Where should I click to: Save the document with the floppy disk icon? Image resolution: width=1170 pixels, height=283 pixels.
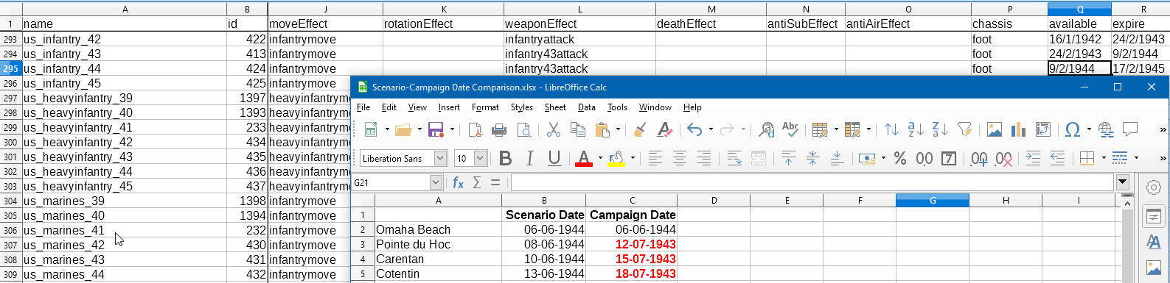436,130
